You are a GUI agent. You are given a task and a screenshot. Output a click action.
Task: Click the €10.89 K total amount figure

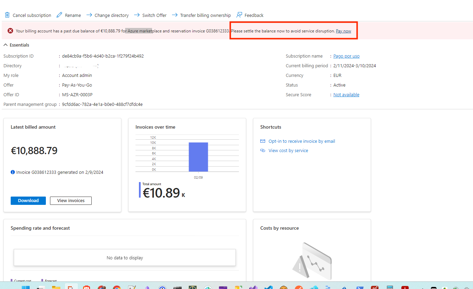click(x=164, y=193)
